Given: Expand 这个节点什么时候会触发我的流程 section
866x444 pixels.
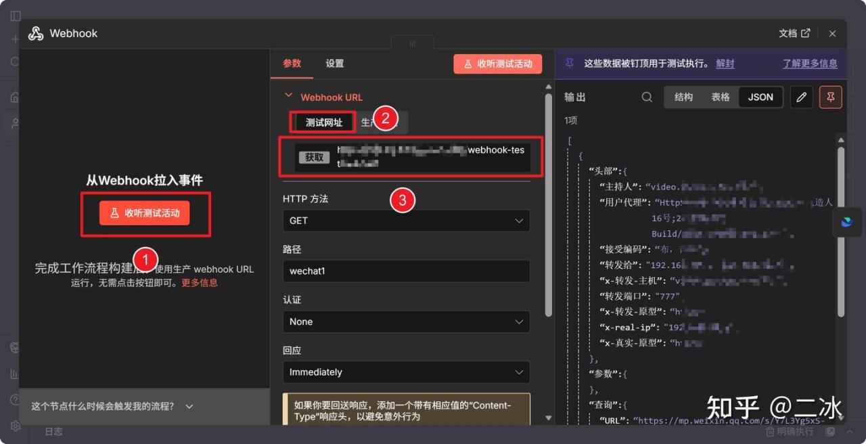Looking at the screenshot, I should [112, 407].
